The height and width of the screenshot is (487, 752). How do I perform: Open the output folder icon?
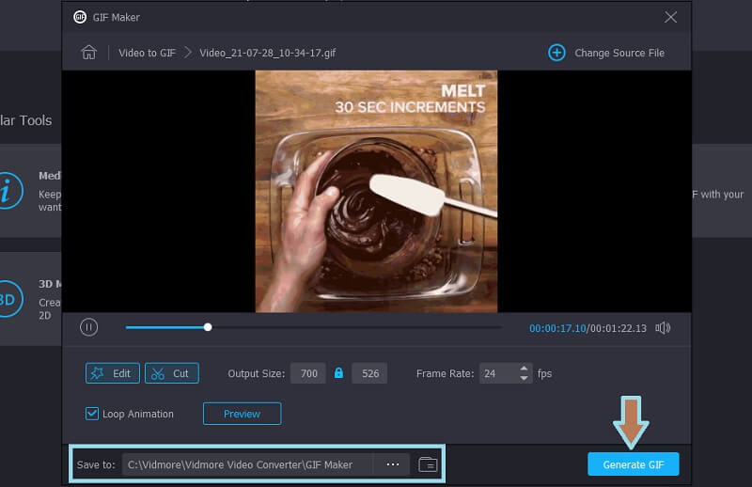click(427, 464)
